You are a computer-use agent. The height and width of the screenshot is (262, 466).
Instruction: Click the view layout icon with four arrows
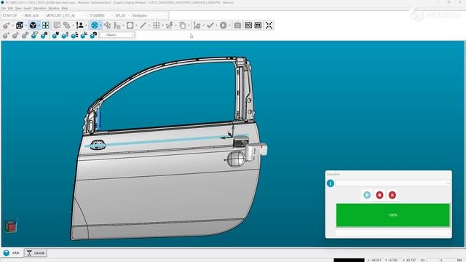(x=45, y=25)
